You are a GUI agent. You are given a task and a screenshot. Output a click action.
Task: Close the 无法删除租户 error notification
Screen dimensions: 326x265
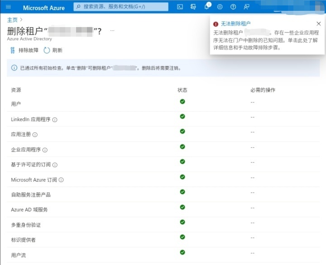[x=318, y=23]
